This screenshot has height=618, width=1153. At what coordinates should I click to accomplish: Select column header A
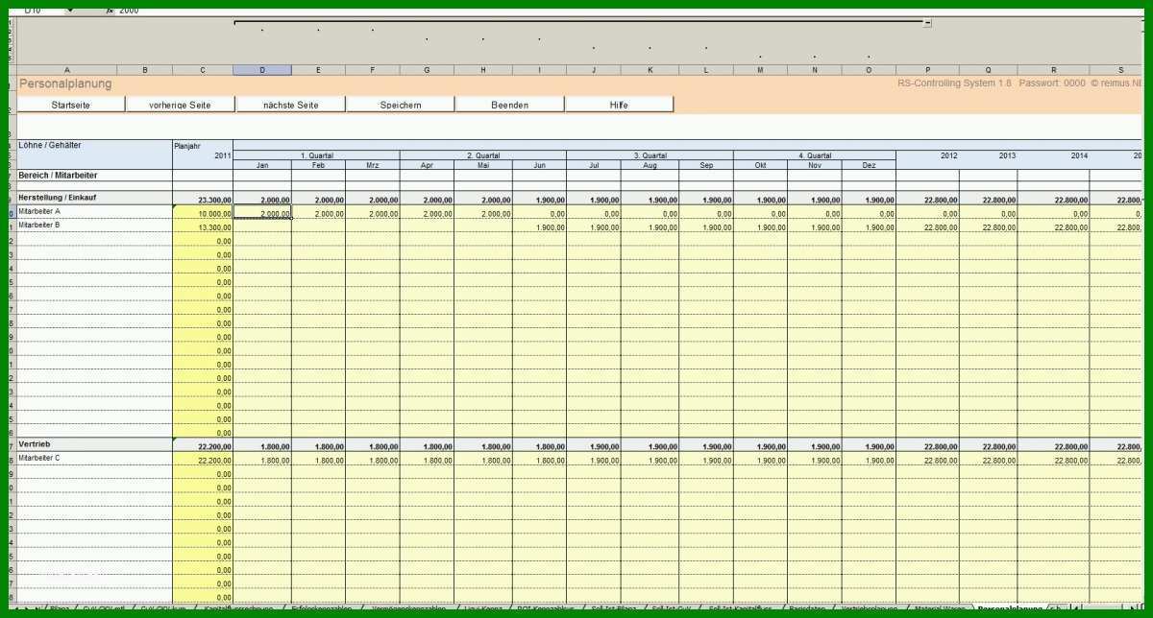[x=67, y=70]
